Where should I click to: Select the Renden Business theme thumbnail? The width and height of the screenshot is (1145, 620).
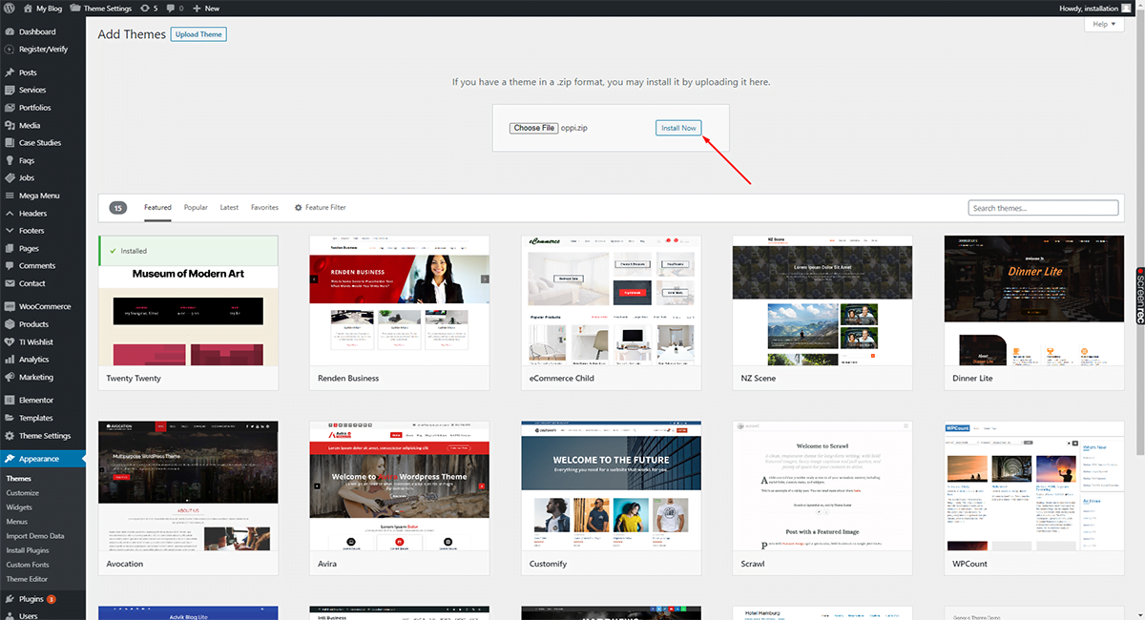[400, 300]
